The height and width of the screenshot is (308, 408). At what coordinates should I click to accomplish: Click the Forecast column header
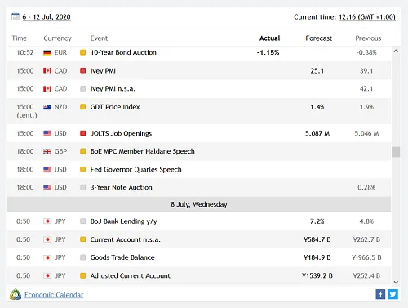tap(319, 38)
